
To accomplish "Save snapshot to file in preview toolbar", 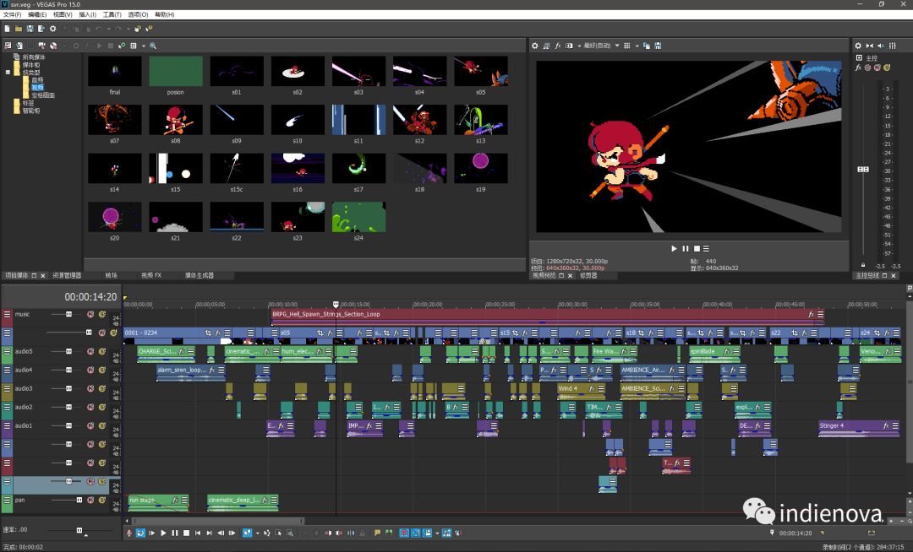I will click(658, 46).
